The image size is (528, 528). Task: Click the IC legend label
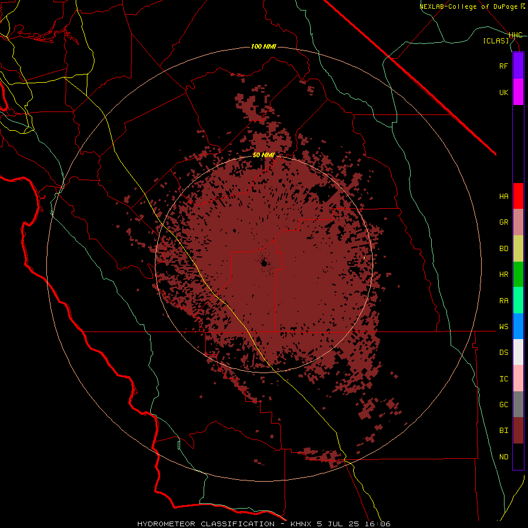point(503,379)
